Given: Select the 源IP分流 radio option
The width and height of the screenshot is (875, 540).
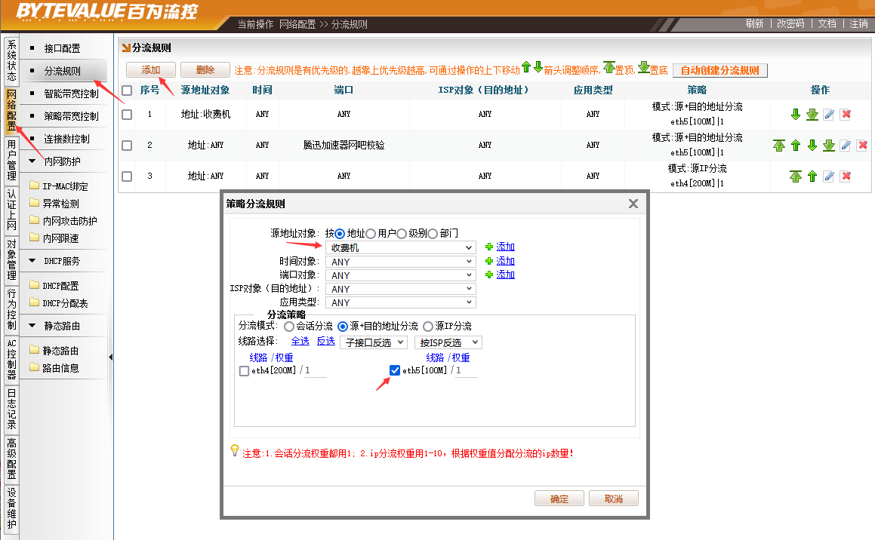Looking at the screenshot, I should click(428, 327).
